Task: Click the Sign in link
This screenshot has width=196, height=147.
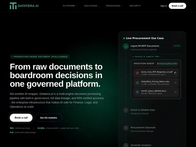Action: coord(164,6)
